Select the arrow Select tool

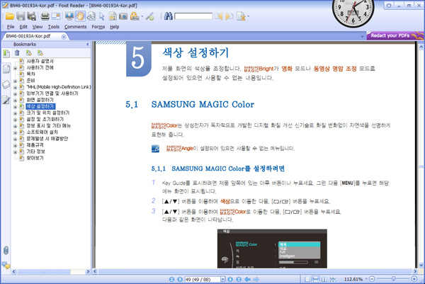pos(102,16)
